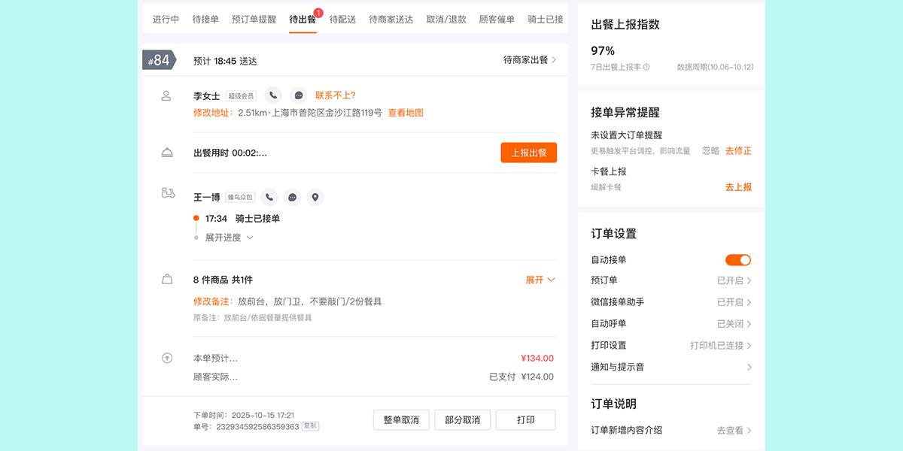Switch to the 待配送 tab
The height and width of the screenshot is (451, 903).
coord(342,20)
